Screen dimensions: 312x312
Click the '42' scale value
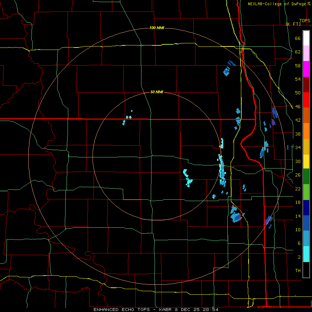tap(298, 120)
